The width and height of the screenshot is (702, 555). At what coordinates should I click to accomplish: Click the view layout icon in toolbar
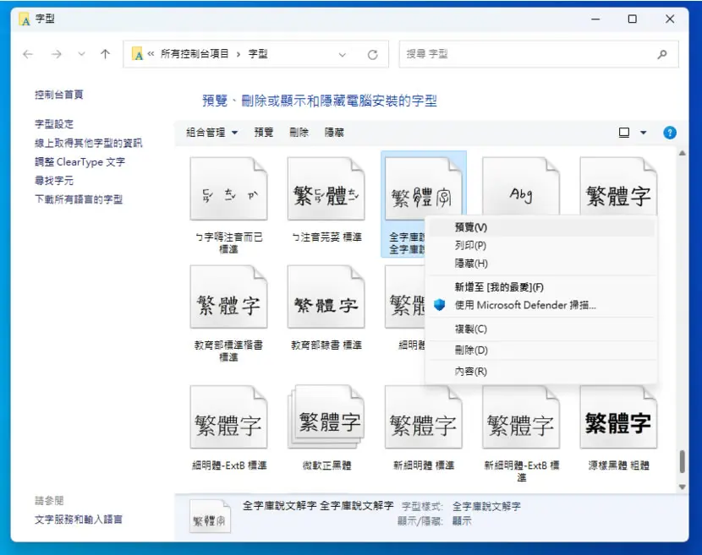pos(623,133)
